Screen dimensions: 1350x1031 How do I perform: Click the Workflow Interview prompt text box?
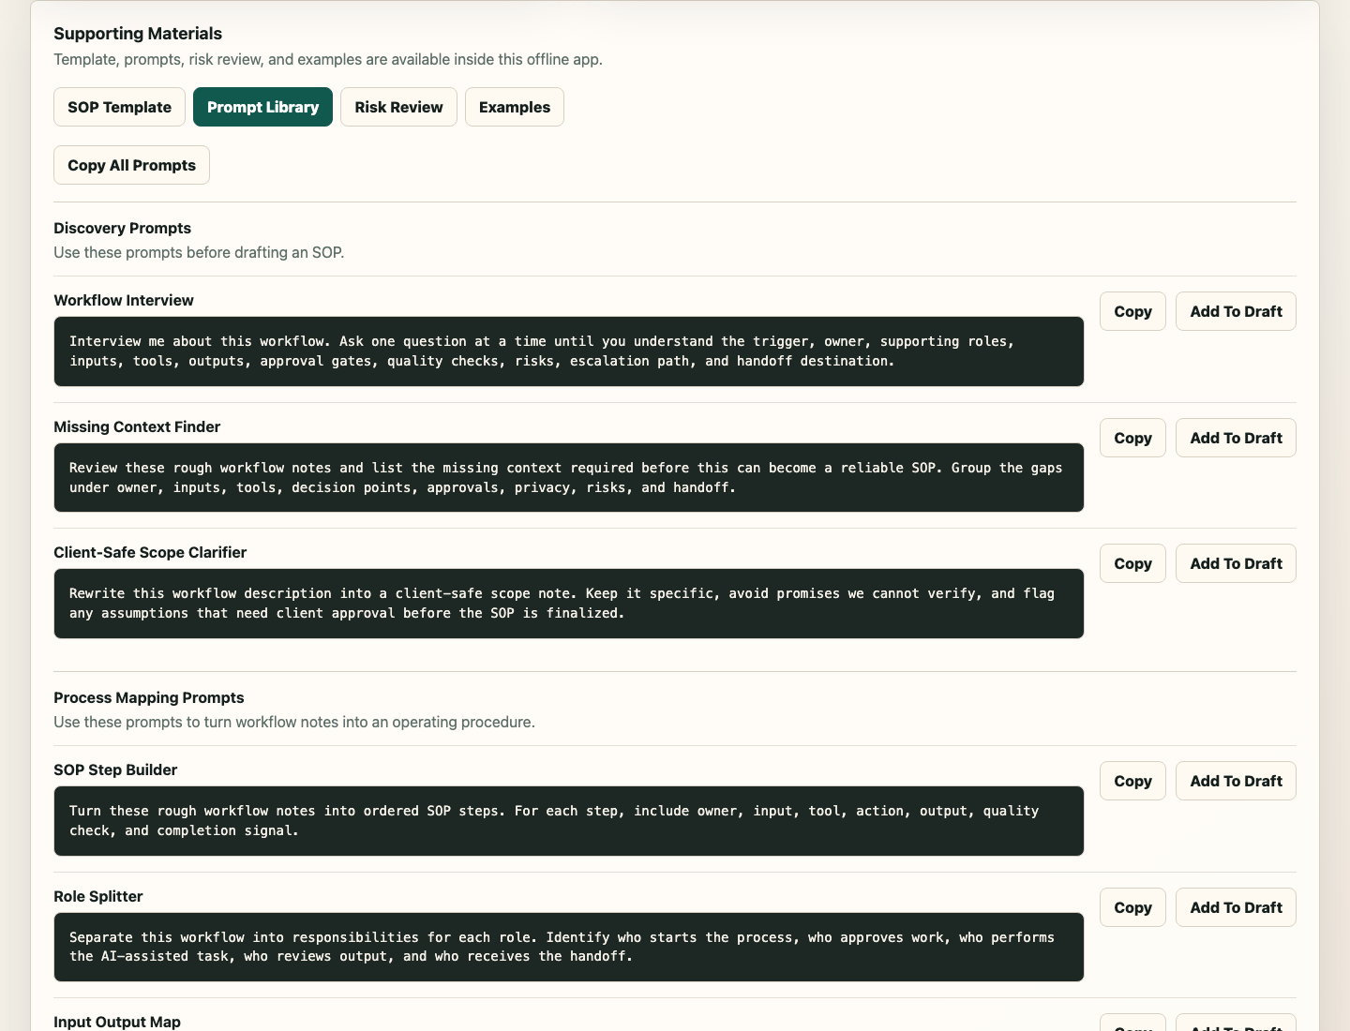[569, 351]
